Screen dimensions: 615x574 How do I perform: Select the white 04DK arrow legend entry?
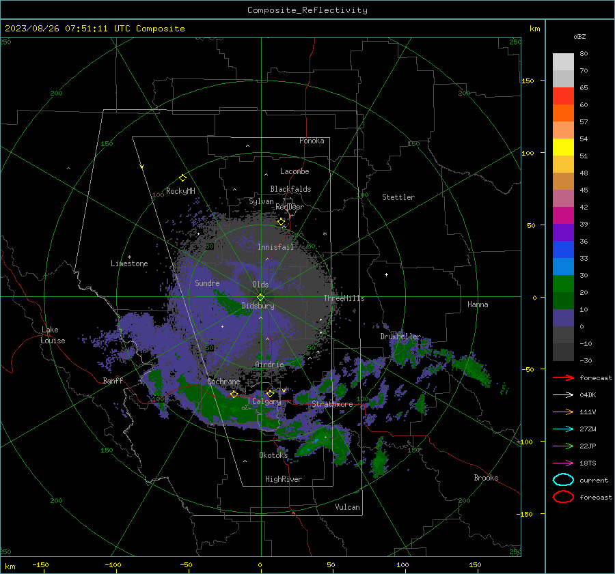(563, 395)
